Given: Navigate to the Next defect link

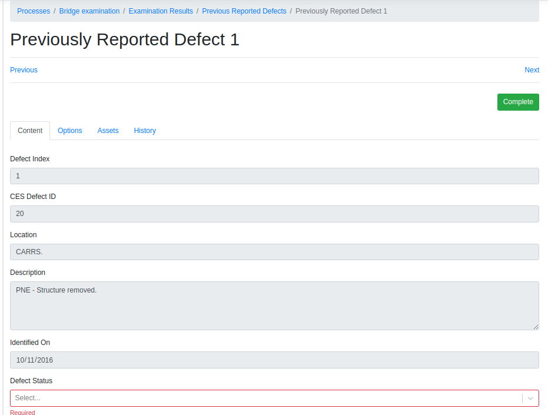Looking at the screenshot, I should click(x=532, y=70).
